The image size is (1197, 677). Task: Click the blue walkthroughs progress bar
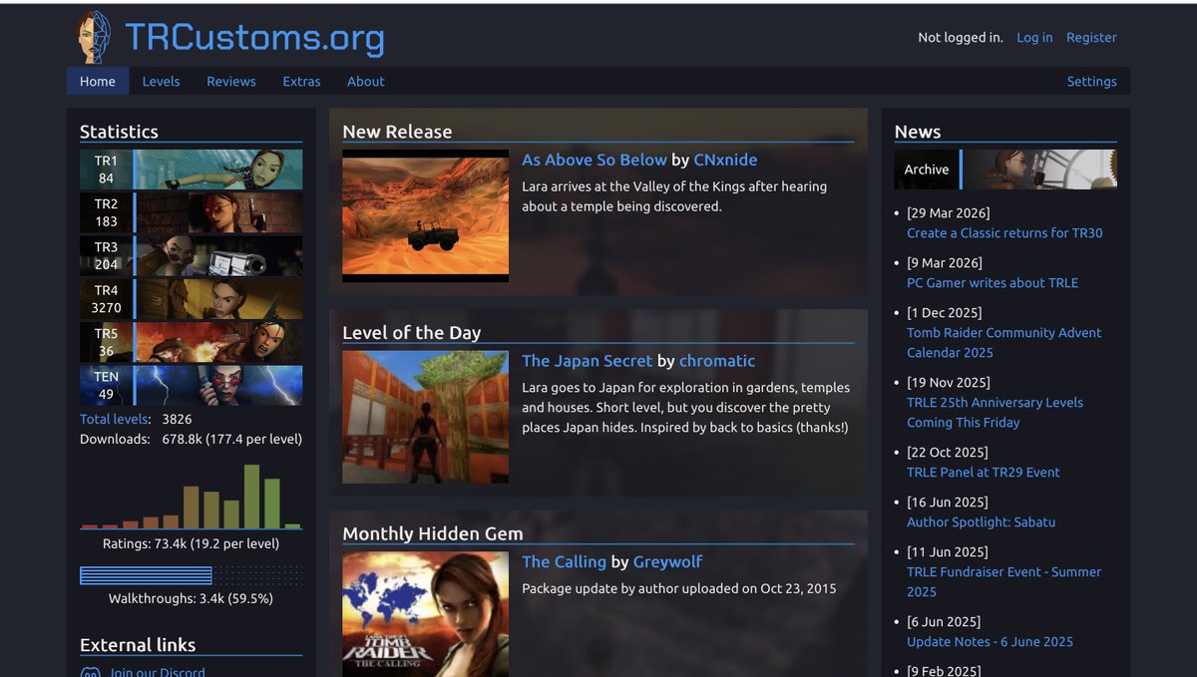[x=146, y=575]
